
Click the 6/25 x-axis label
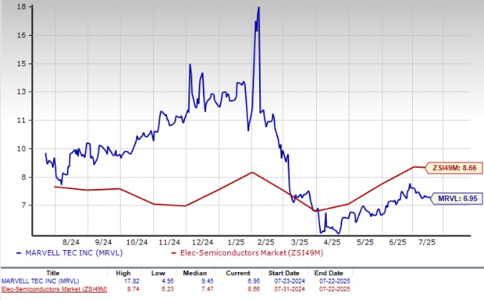pyautogui.click(x=397, y=242)
